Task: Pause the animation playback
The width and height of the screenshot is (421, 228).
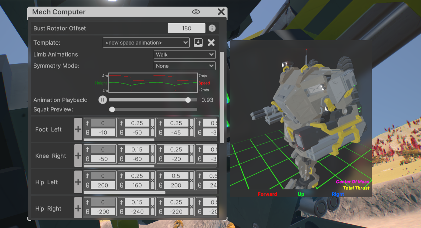Action: (x=102, y=100)
